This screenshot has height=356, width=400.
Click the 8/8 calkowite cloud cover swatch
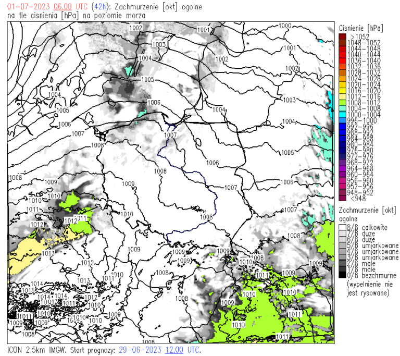342,228
